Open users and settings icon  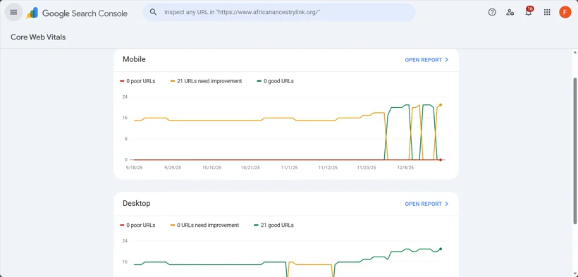point(510,12)
